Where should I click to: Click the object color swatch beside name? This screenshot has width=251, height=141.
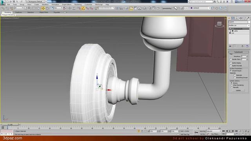[249, 22]
